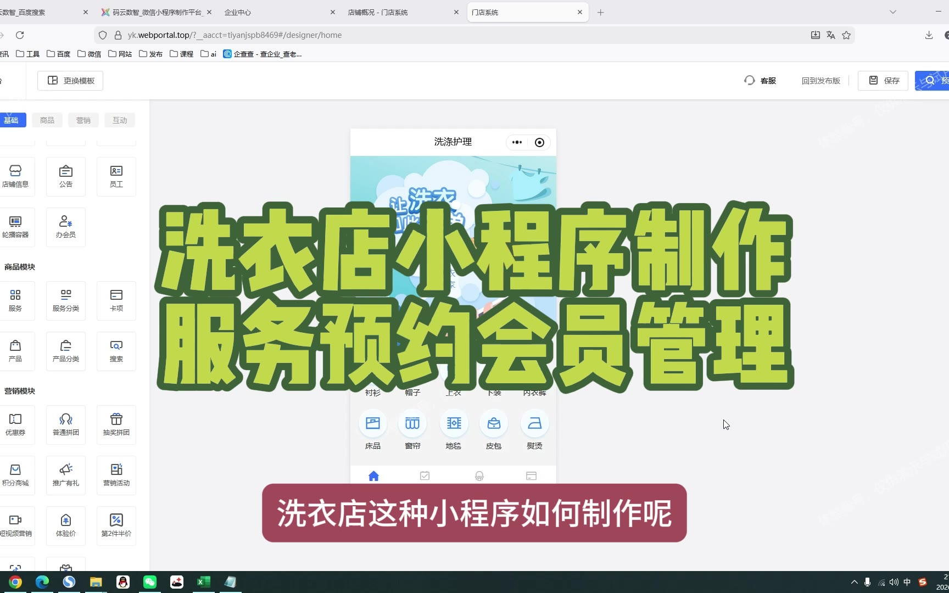
Task: Switch to the 商品 tab
Action: tap(47, 120)
